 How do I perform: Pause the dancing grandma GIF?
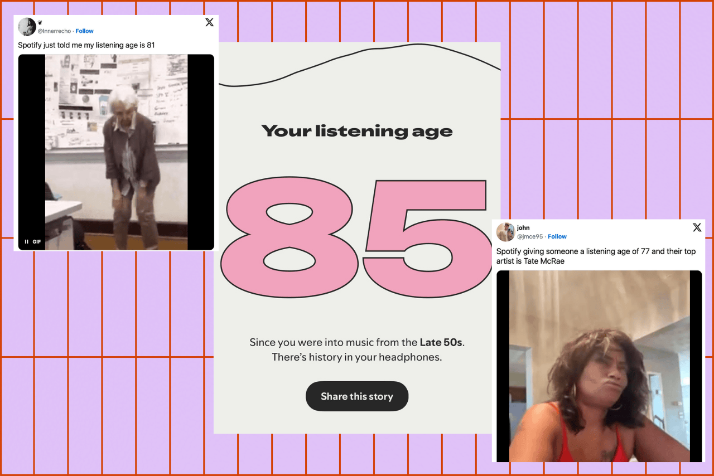click(x=26, y=241)
